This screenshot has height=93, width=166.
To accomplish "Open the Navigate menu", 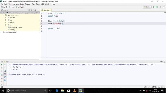I will pos(16,4).
